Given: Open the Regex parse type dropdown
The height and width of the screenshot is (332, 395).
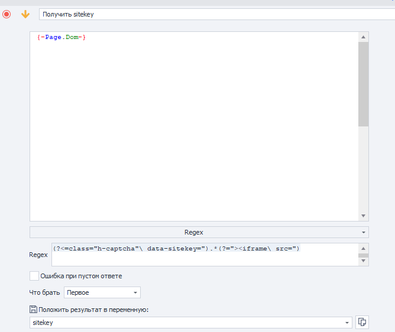Looking at the screenshot, I should [x=199, y=232].
